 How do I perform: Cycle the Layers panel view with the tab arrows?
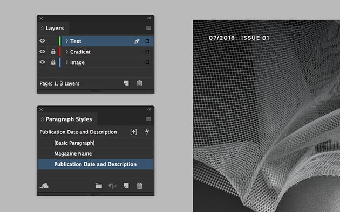pyautogui.click(x=42, y=28)
